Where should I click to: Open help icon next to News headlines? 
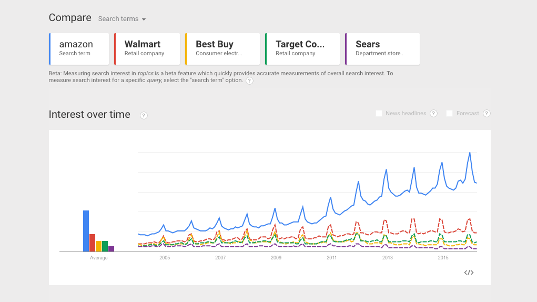(x=433, y=114)
